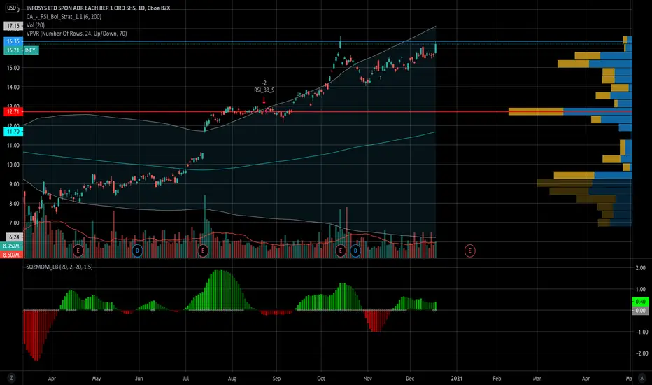Click the green 0.40 momentum value label
652x385 pixels.
click(640, 301)
